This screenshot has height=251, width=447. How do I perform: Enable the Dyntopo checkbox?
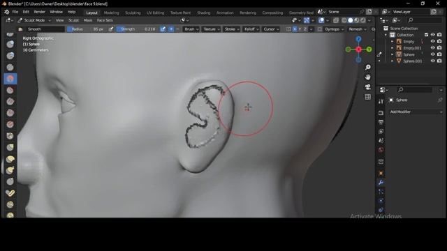click(x=320, y=29)
